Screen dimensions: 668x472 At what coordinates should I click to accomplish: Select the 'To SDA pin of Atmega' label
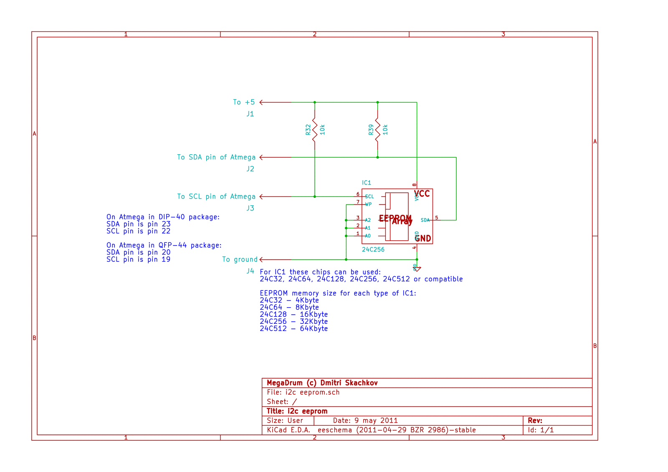click(216, 157)
